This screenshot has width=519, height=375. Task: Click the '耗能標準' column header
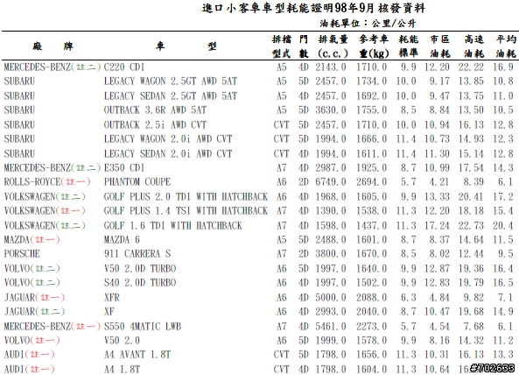408,46
